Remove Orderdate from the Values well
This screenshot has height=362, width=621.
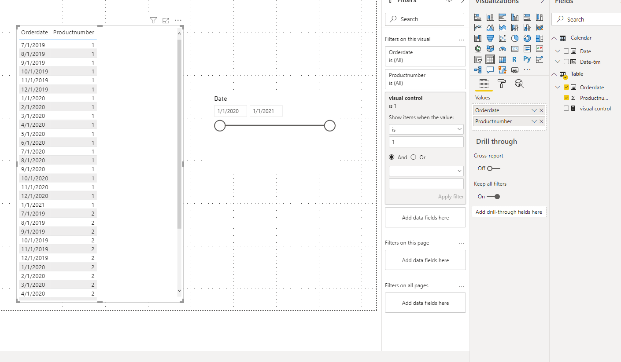tap(541, 110)
